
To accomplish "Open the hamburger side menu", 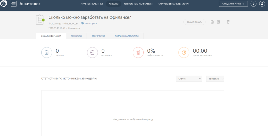I will pos(14,4).
